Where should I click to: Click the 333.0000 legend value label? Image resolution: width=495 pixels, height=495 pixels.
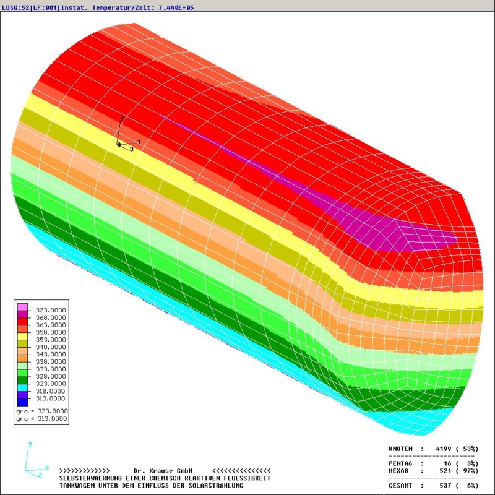tap(51, 369)
